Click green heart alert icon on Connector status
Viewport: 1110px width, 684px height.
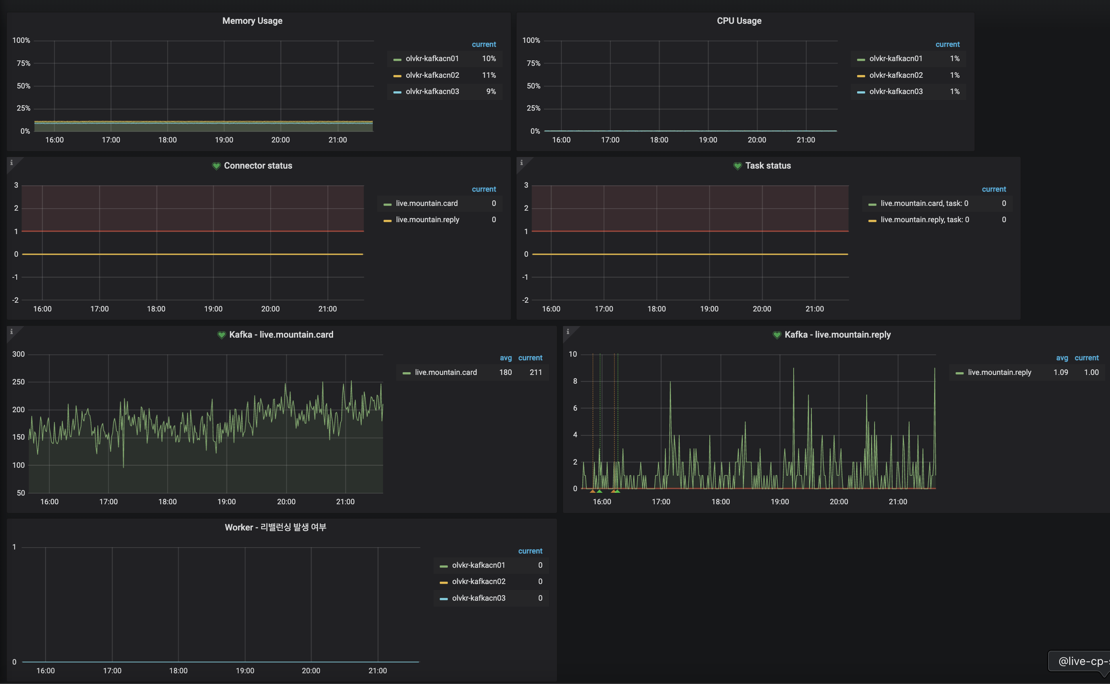pos(216,166)
